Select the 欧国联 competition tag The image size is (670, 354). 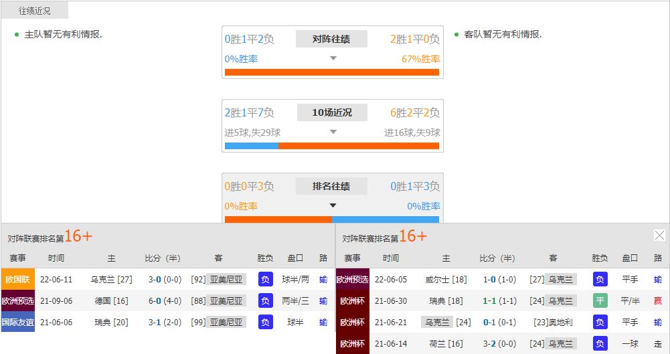pos(18,279)
